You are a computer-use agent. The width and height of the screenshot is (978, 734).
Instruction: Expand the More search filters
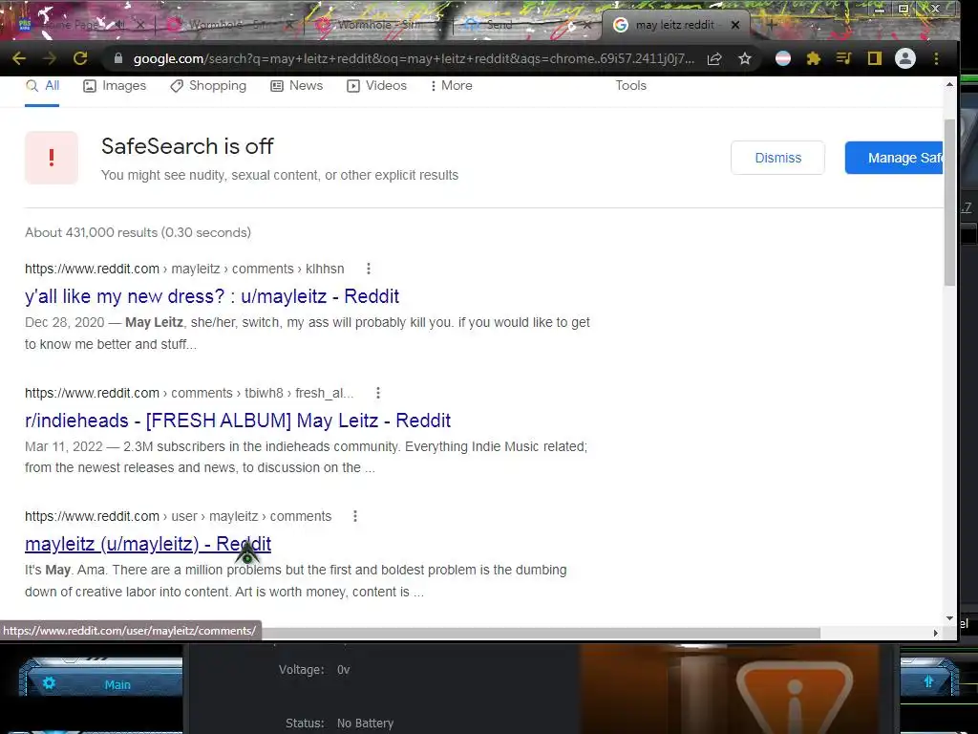pos(452,85)
